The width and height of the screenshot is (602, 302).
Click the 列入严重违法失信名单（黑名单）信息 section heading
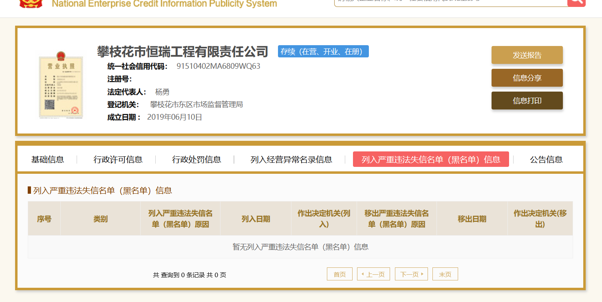coord(102,190)
